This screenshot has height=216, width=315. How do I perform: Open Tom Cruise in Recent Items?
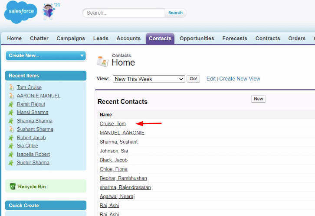29,87
